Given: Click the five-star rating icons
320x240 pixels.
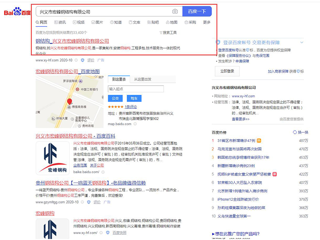Looking at the screenshot, I should (x=116, y=107).
